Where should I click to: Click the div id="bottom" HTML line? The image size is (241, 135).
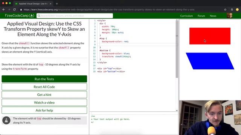[111, 72]
